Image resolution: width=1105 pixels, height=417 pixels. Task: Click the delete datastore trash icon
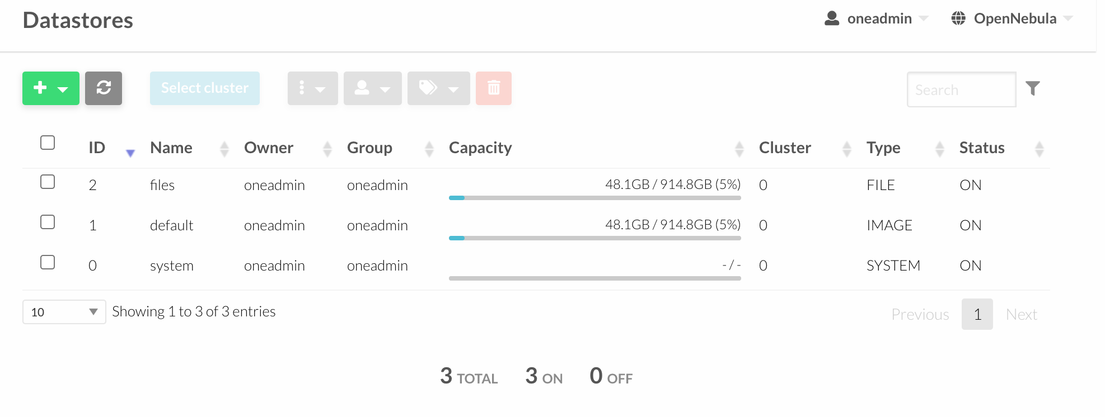tap(493, 88)
